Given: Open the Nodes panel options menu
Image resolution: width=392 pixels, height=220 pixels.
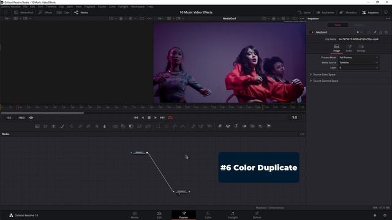Looking at the screenshot, I should pos(302,134).
